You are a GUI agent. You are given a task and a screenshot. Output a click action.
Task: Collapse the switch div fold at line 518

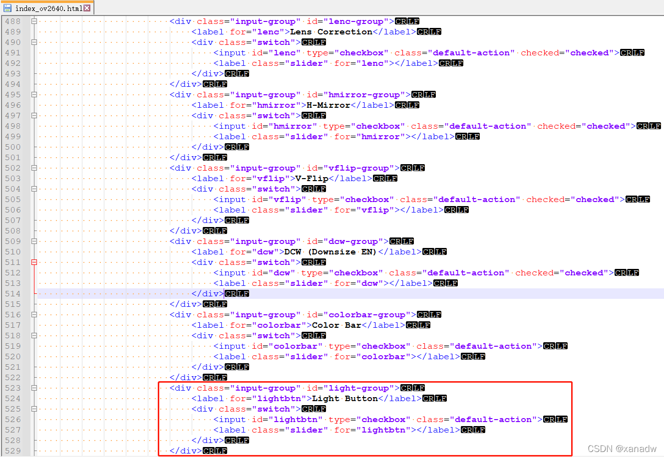point(34,336)
